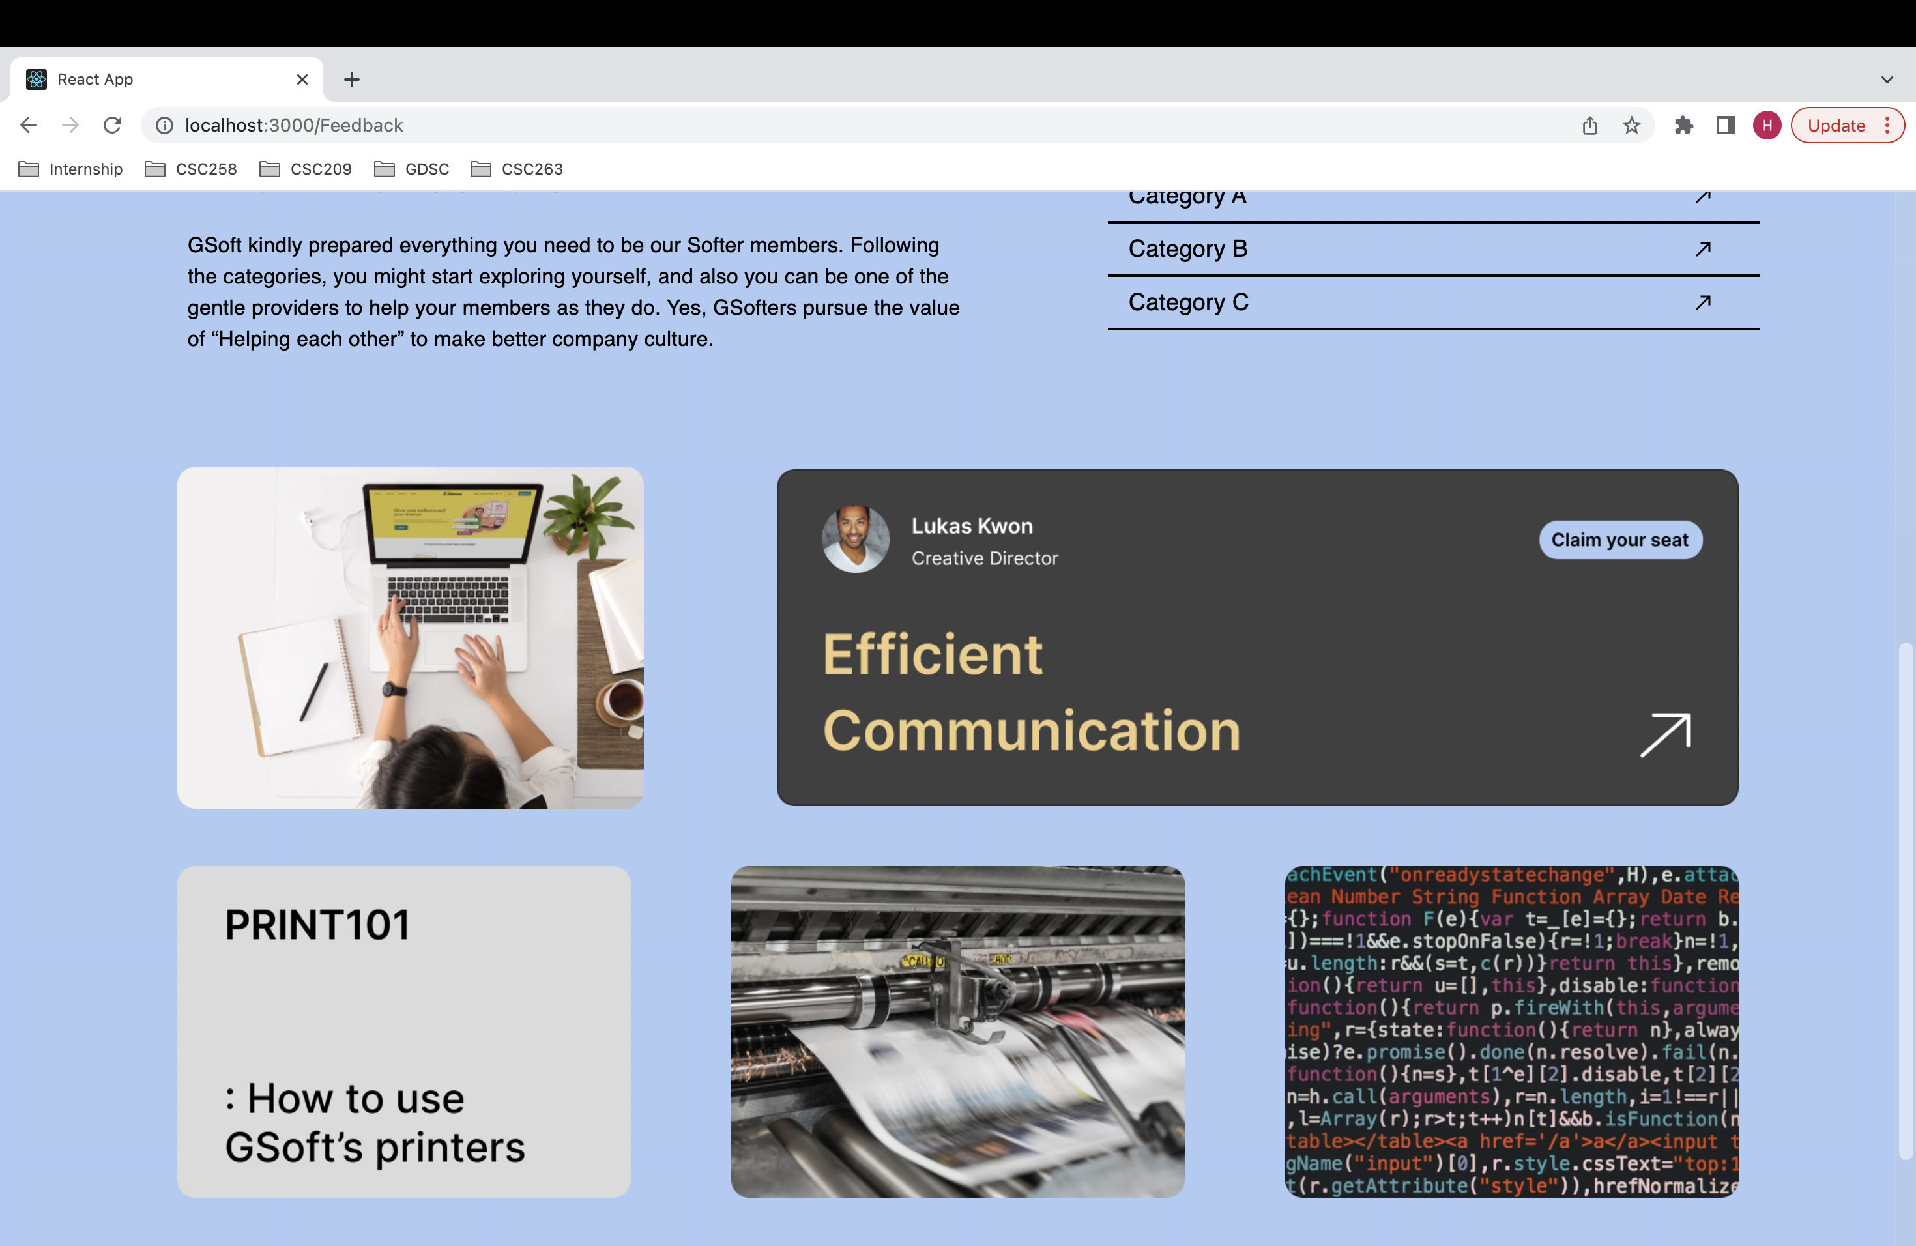This screenshot has height=1246, width=1916.
Task: Click the Category B arrow icon
Action: coord(1703,249)
